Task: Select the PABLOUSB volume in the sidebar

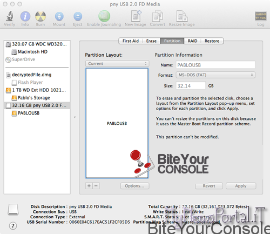Action: (x=37, y=113)
